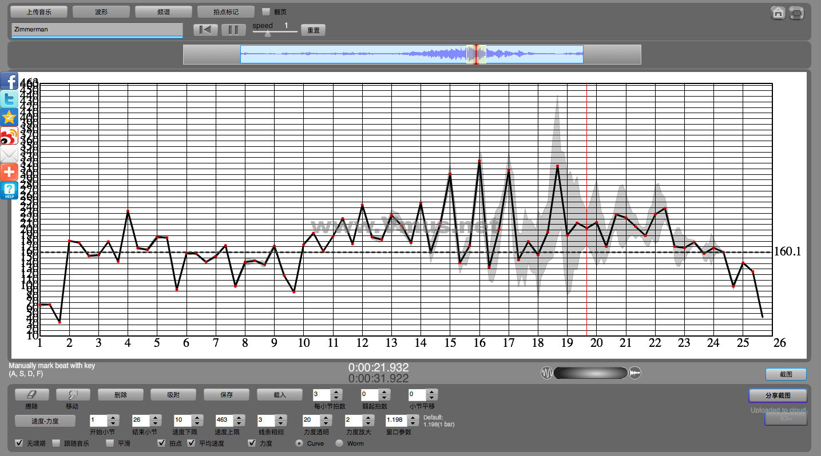Screen dimensions: 821x456
Task: Click the rewind-to-start playback button
Action: tap(205, 30)
